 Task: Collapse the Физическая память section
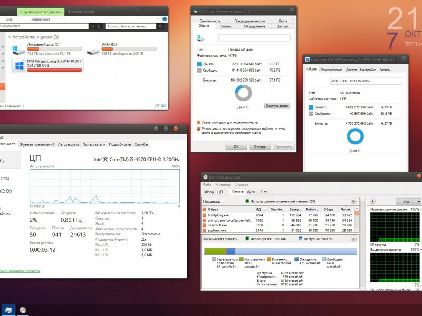pos(353,239)
